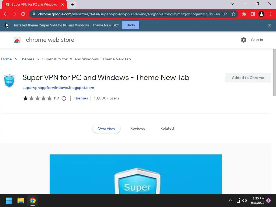276x207 pixels.
Task: Open notification center badge
Action: tap(268, 201)
